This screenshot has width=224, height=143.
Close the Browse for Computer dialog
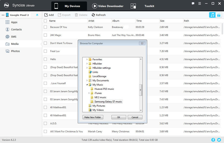[142, 43]
